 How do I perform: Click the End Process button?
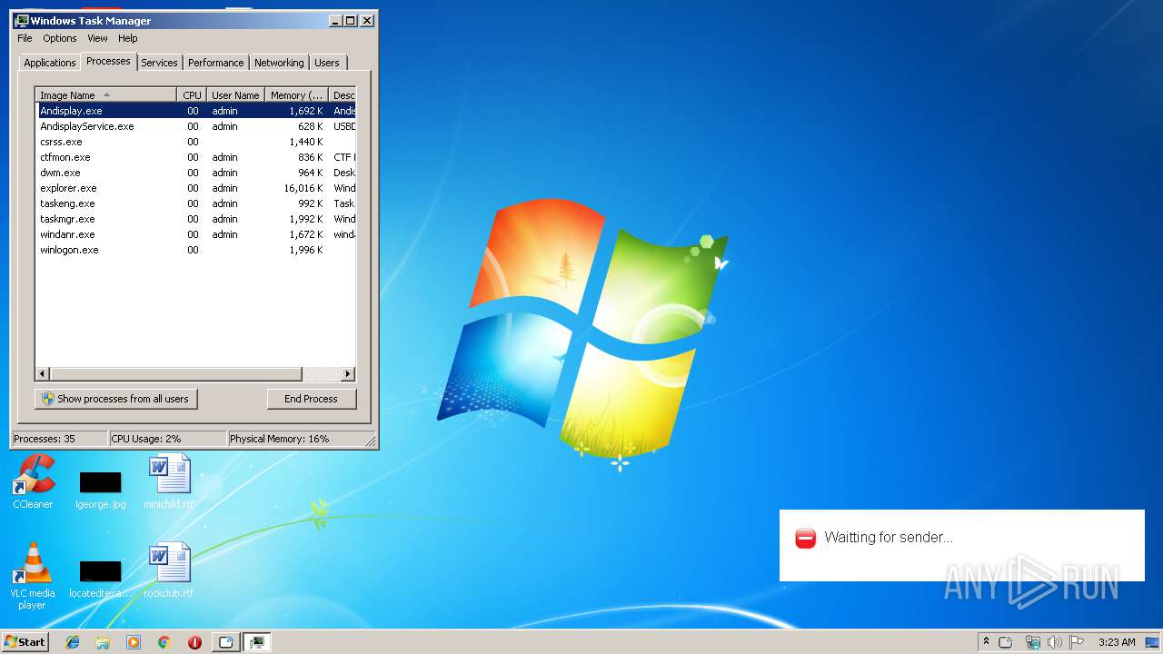(x=312, y=399)
